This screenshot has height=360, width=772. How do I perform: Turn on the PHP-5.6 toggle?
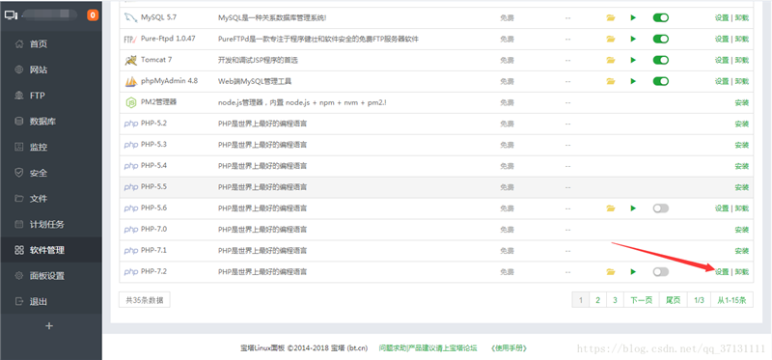tap(661, 208)
